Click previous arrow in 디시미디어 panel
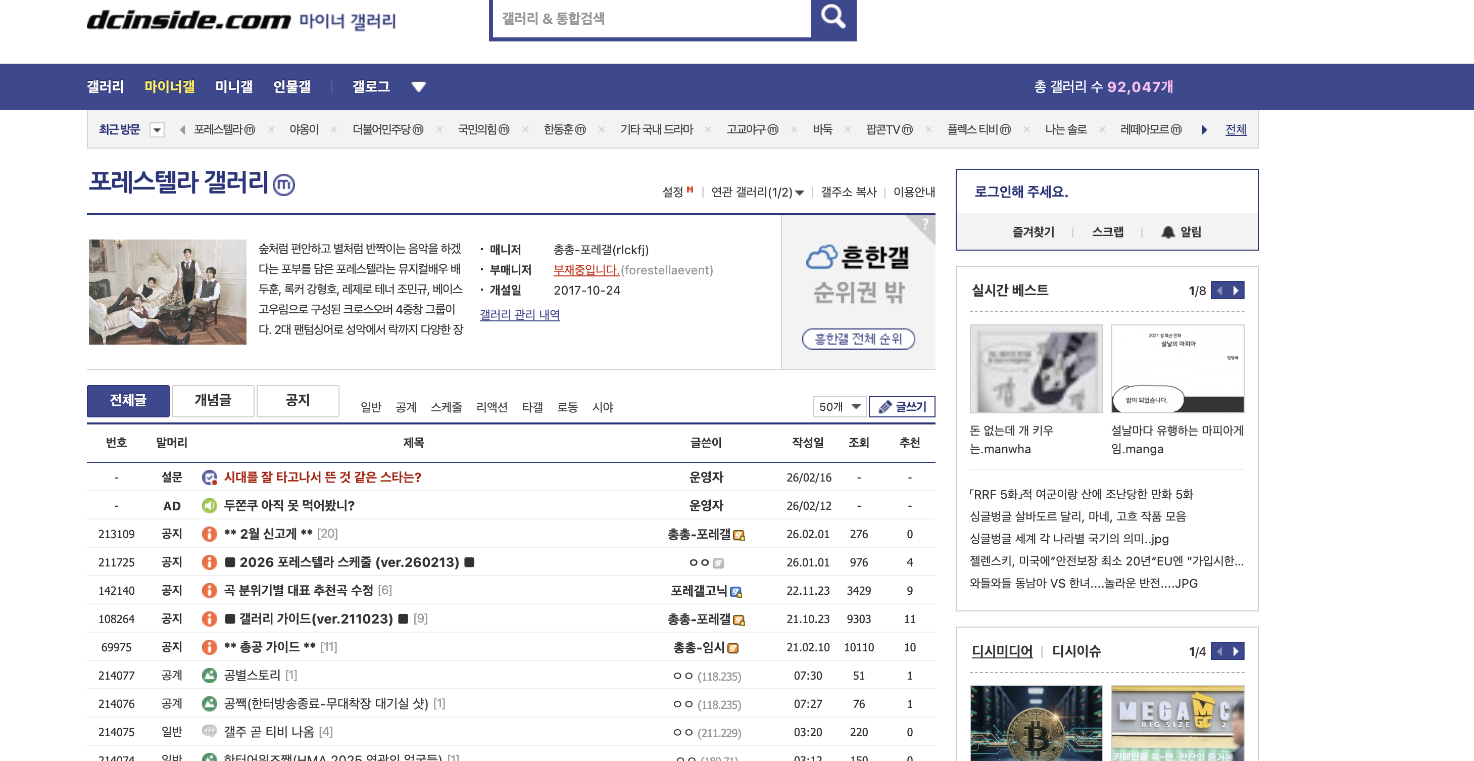The image size is (1474, 761). (1219, 651)
